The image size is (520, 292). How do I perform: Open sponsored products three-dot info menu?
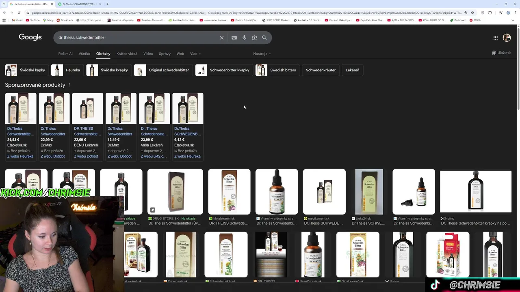[69, 85]
